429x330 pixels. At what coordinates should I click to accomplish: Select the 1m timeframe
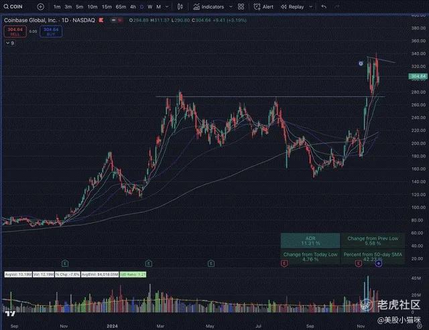[x=57, y=7]
